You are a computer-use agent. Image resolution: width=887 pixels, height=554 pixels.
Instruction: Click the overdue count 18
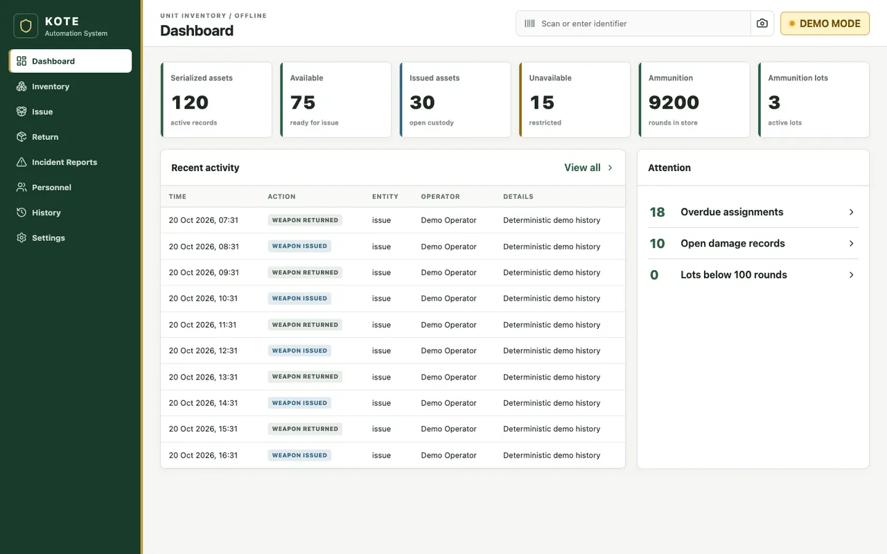pyautogui.click(x=658, y=212)
